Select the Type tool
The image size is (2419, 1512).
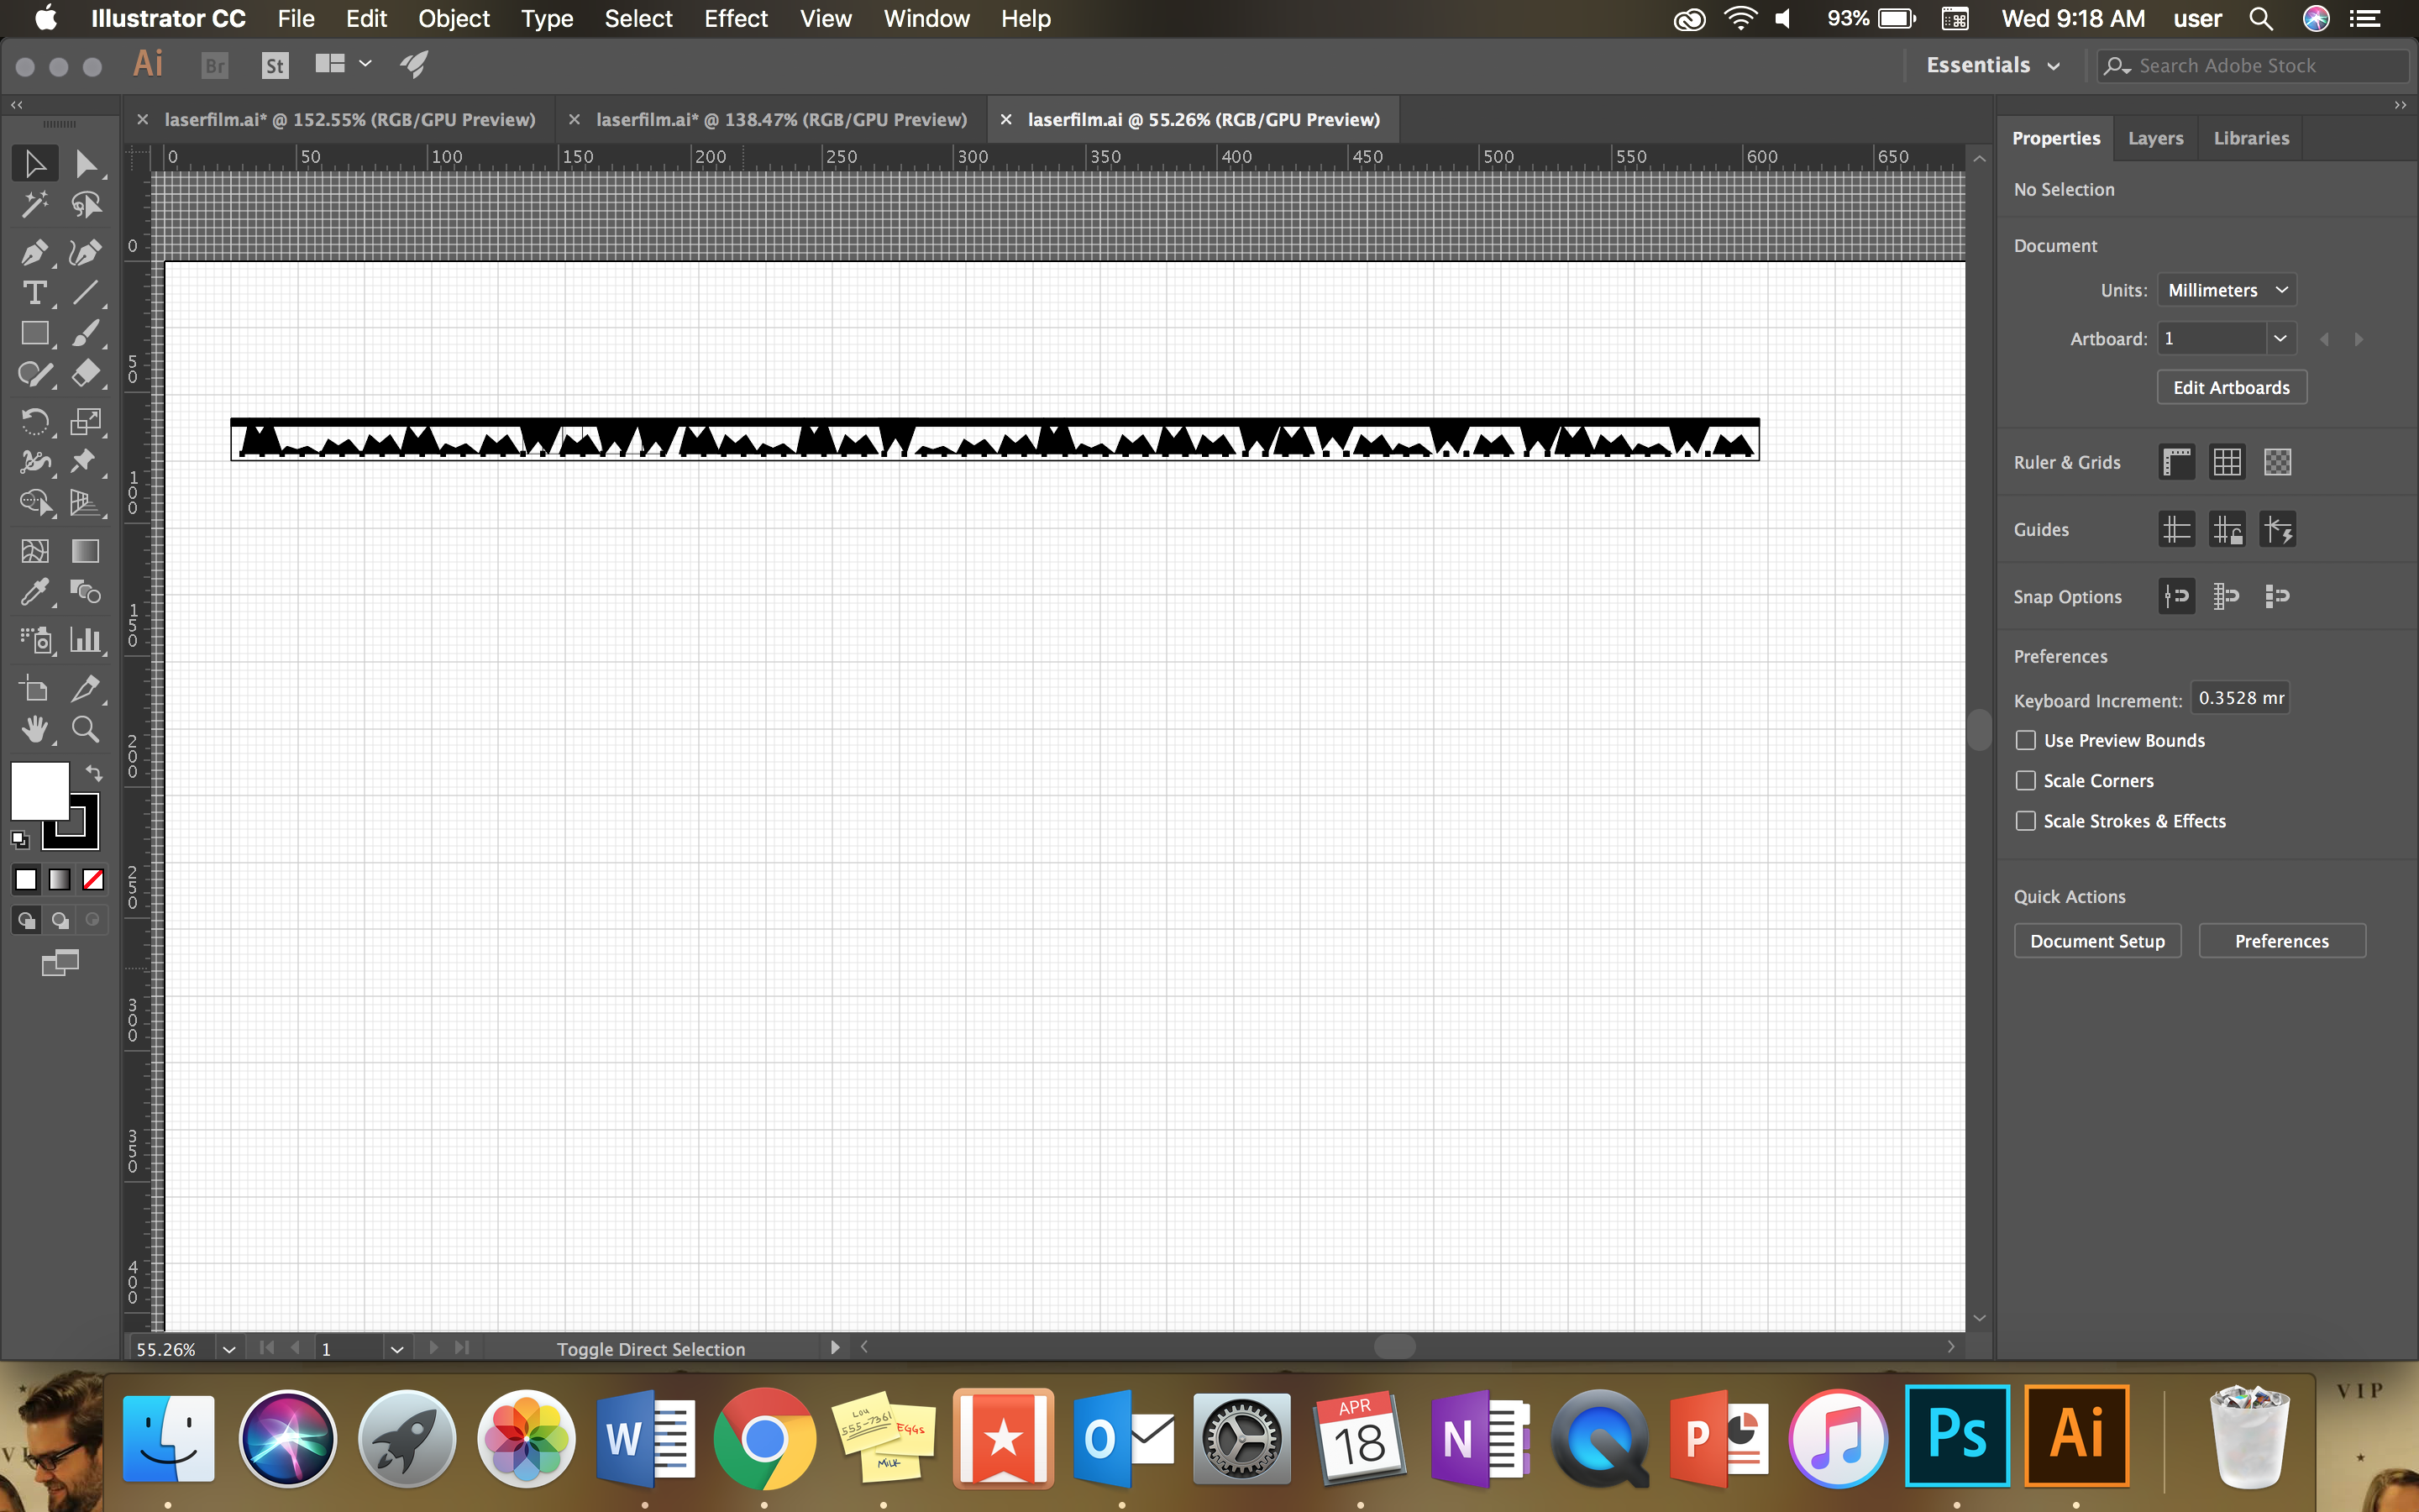[x=33, y=292]
